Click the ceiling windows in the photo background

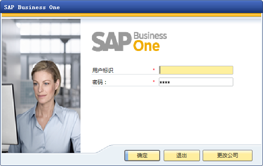(x=49, y=29)
